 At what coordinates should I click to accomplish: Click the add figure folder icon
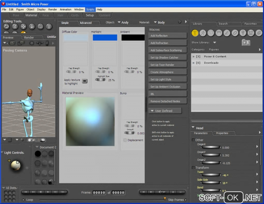click(x=246, y=43)
